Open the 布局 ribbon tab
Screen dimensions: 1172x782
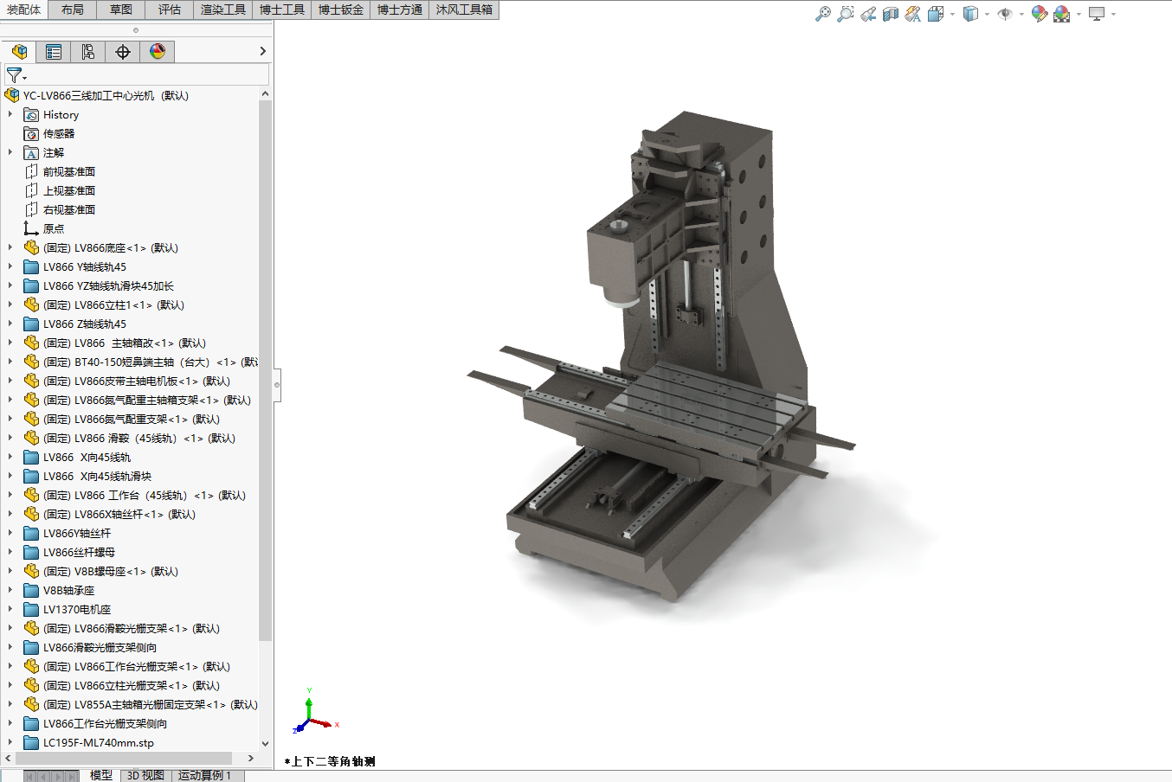(73, 10)
